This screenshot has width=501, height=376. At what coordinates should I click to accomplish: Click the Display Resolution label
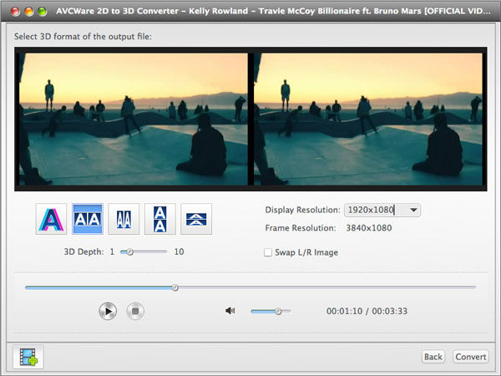point(302,210)
